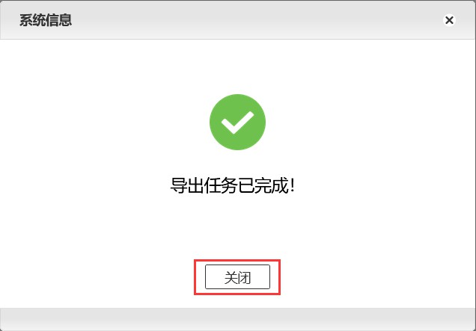The image size is (476, 331).
Task: Click the green checkmark success icon
Action: [237, 122]
